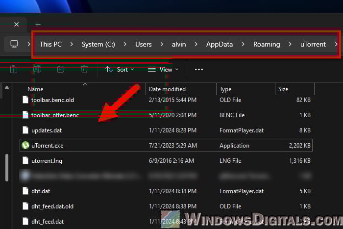Viewport: 343px width, 229px height.
Task: Open the View dropdown menu
Action: click(163, 70)
